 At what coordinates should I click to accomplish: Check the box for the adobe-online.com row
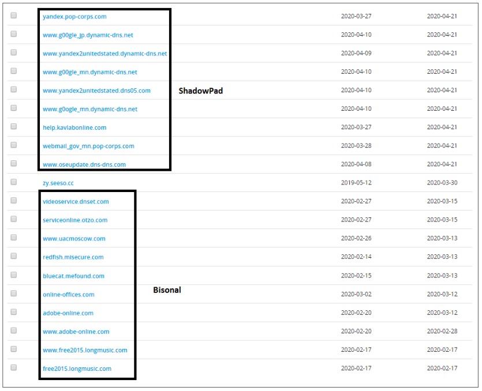[13, 312]
